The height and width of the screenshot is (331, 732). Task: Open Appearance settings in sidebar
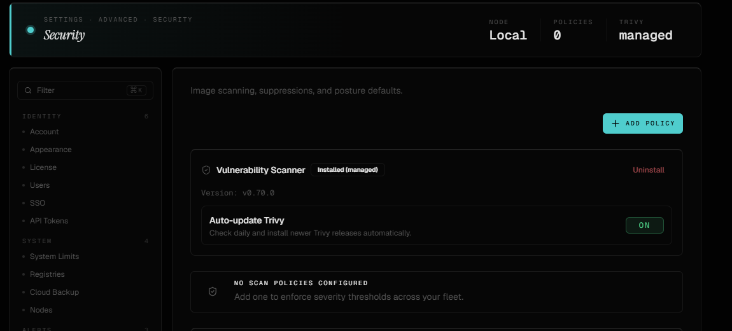click(50, 150)
